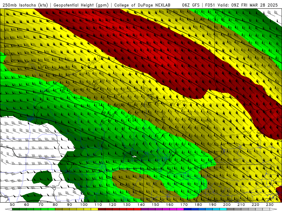Viewport: 282px width, 211px height.
Task: Click the 230 kt legend label
Action: click(270, 205)
